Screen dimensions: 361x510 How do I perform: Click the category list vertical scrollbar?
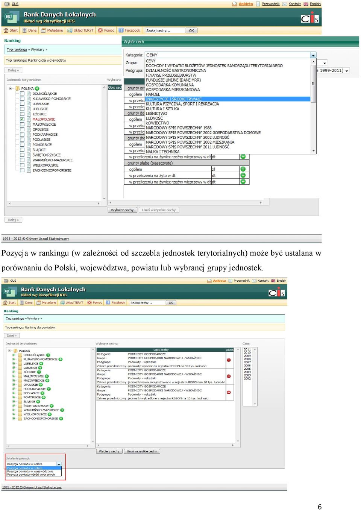point(313,106)
